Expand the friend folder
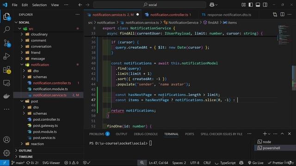 point(22,53)
